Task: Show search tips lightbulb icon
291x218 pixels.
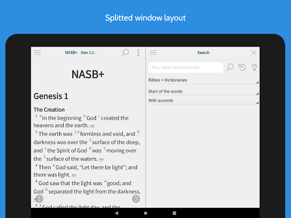Action: click(x=254, y=68)
